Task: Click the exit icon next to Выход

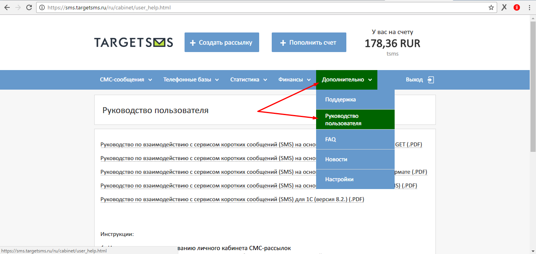Action: 431,80
